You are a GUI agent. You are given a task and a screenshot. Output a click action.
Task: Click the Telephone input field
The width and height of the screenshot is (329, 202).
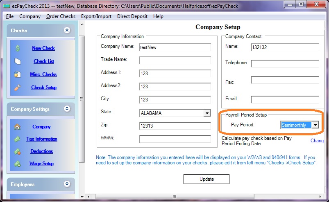[285, 63]
